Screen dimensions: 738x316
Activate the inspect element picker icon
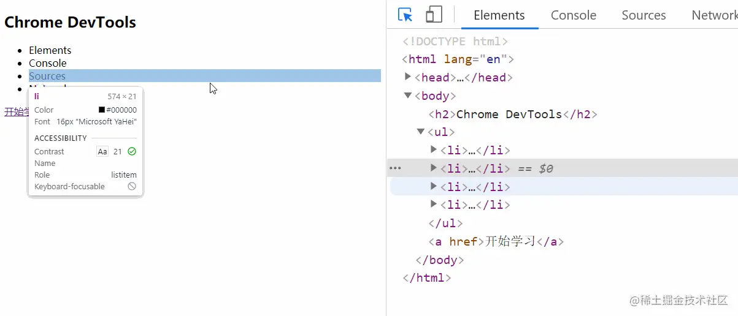tap(405, 15)
